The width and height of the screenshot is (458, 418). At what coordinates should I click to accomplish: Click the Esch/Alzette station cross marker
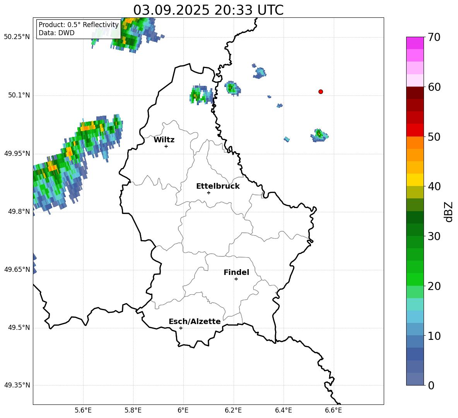pos(181,328)
